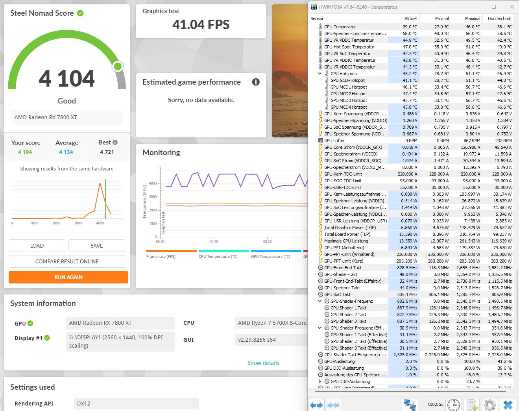
Task: Click the 41.04 FPS graphics test value
Action: pos(201,25)
